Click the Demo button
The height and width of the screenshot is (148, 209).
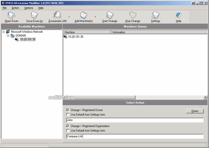195,111
